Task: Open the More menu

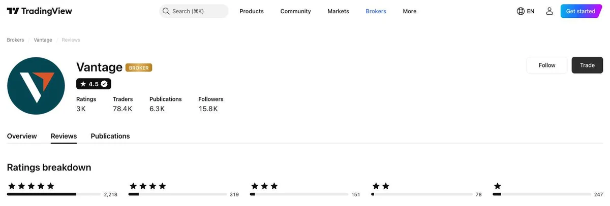Action: point(410,11)
